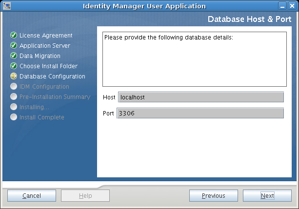The width and height of the screenshot is (299, 209).
Task: Click the Installing step bullet icon
Action: click(x=14, y=107)
